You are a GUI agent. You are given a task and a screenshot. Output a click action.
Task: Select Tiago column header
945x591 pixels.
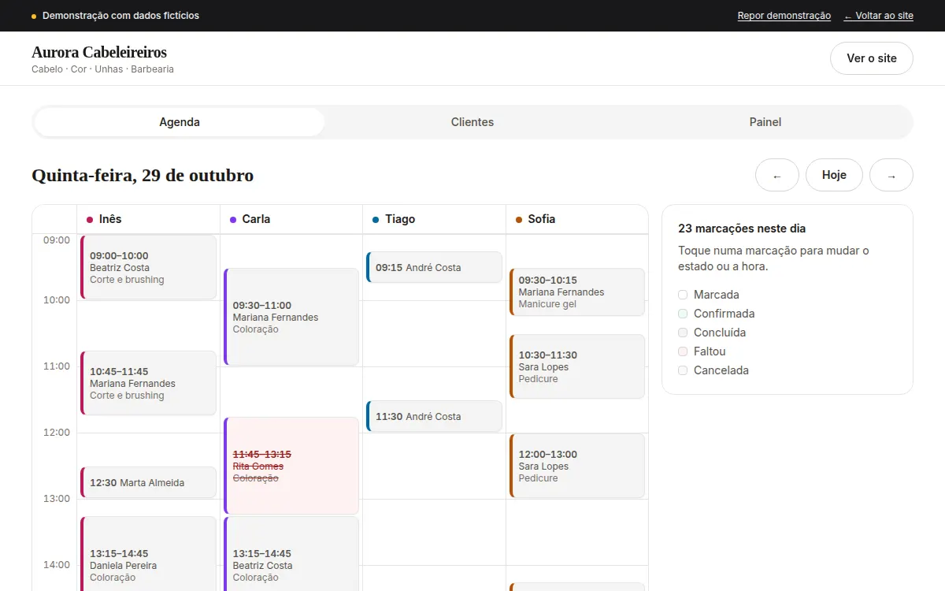[434, 219]
